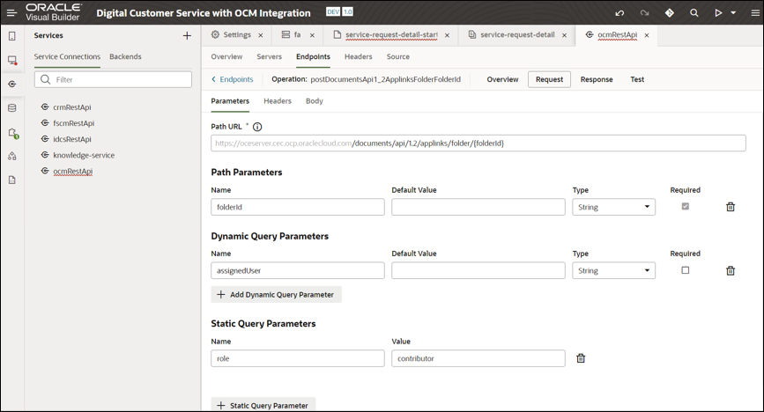The height and width of the screenshot is (412, 764).
Task: Select crmRestApi in the services list
Action: 72,107
